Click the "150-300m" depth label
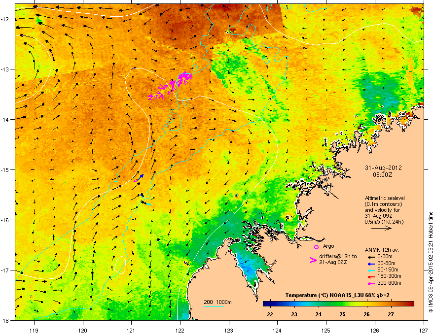The height and width of the screenshot is (335, 434). click(x=389, y=276)
